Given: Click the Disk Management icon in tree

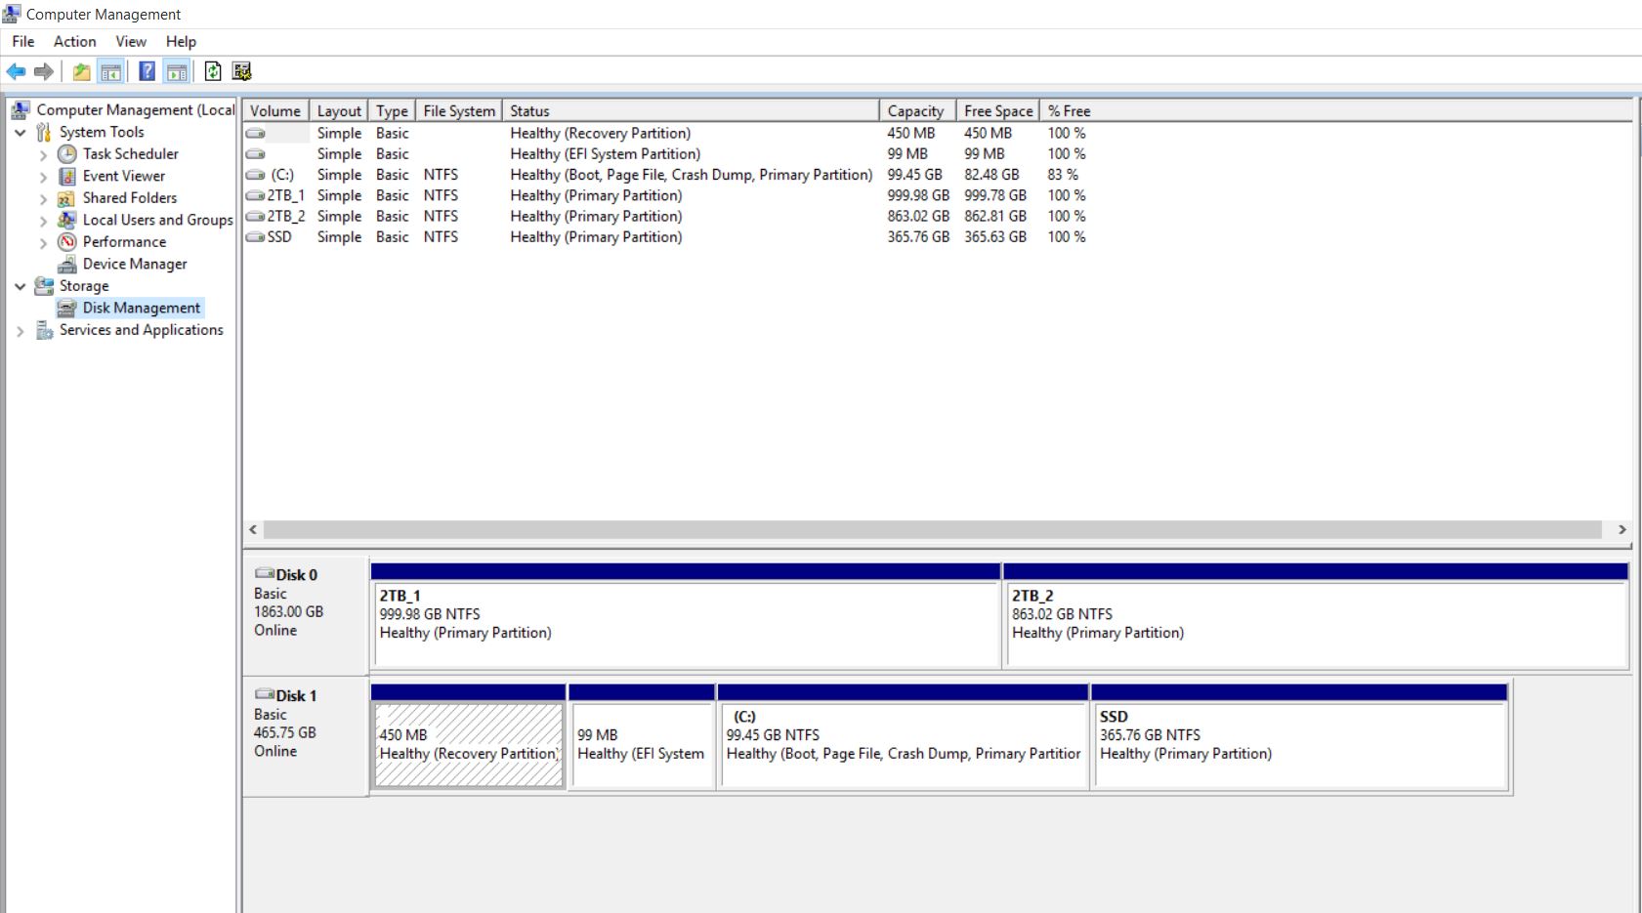Looking at the screenshot, I should pyautogui.click(x=66, y=308).
